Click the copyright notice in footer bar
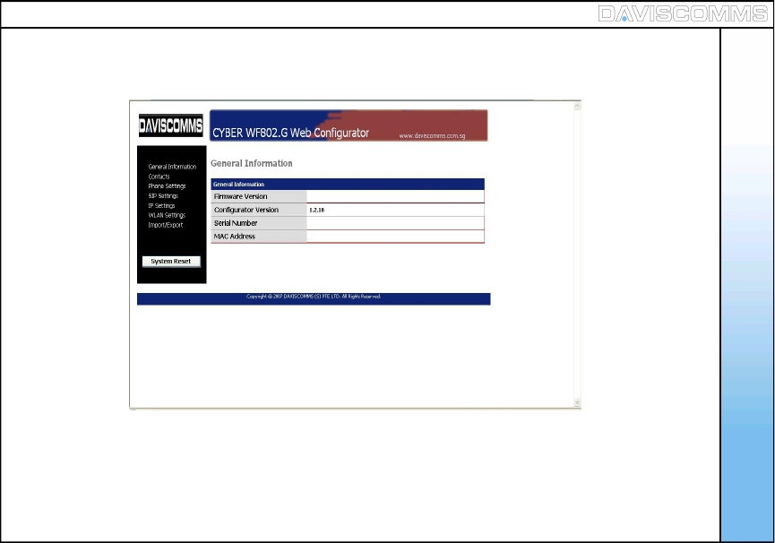The image size is (775, 543). (x=314, y=297)
